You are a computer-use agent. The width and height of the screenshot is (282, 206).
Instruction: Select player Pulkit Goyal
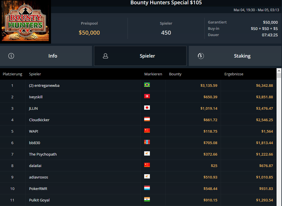[39, 200]
